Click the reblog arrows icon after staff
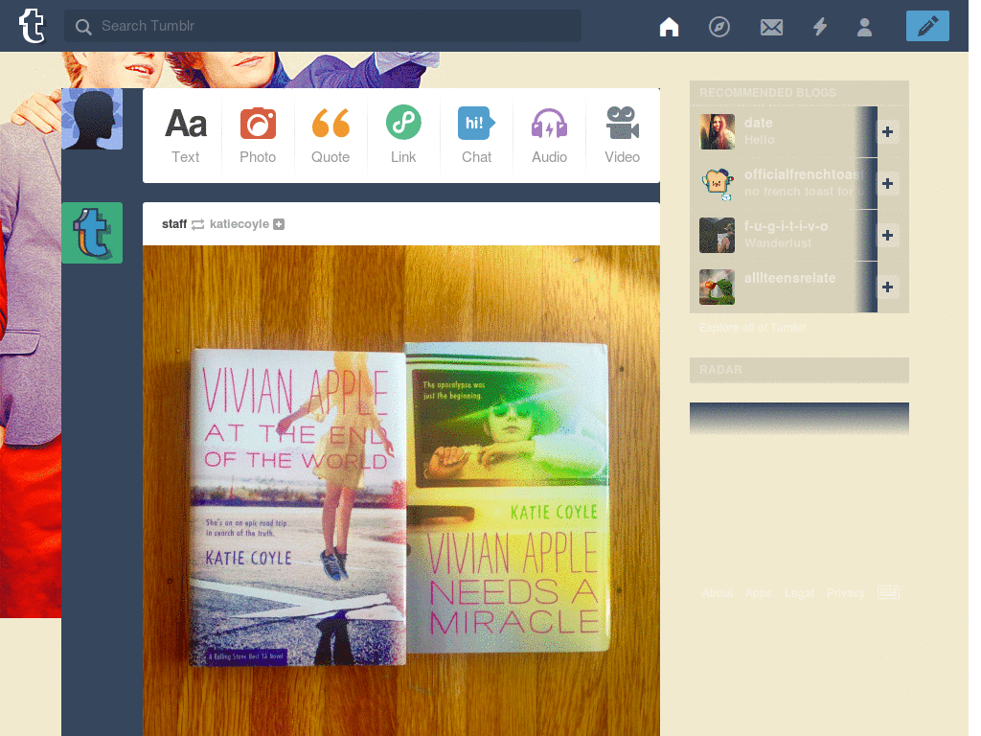This screenshot has height=736, width=981. (x=197, y=224)
